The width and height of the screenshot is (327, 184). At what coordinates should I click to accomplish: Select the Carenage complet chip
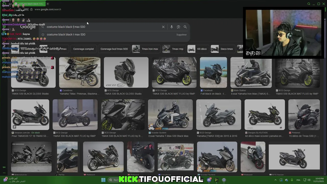coord(84,49)
